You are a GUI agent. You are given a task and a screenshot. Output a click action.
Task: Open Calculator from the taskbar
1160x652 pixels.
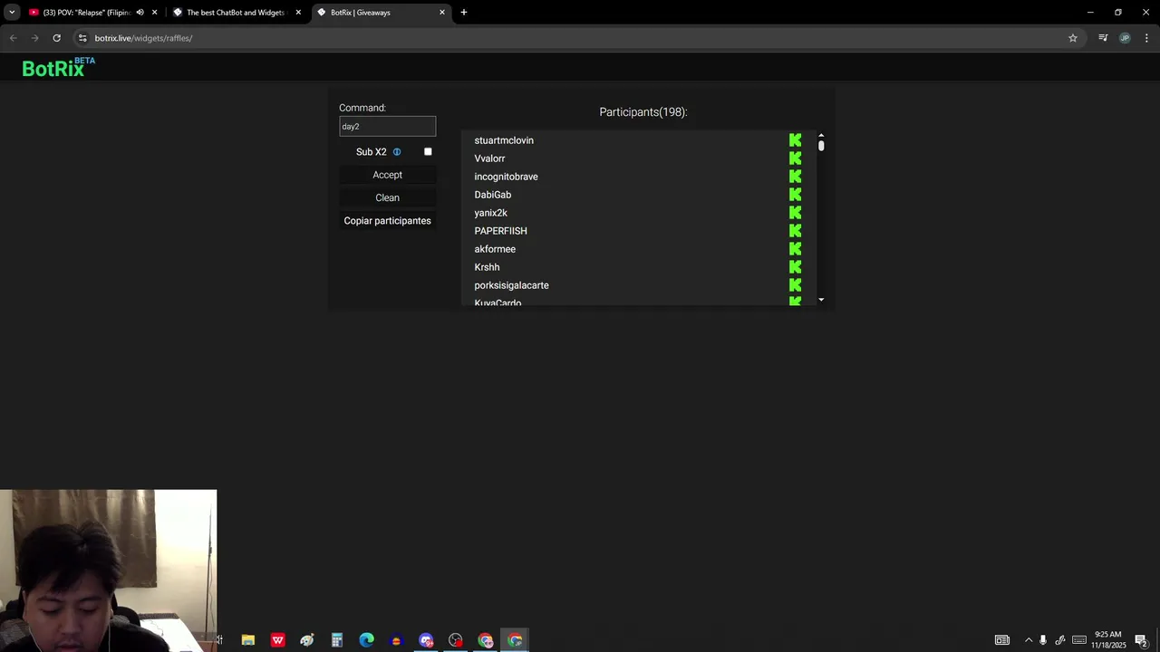(337, 640)
